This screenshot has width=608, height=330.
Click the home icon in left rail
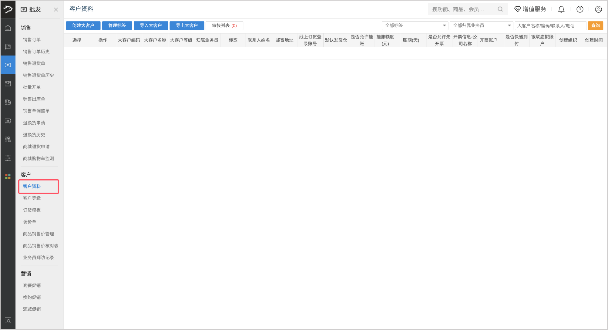(8, 28)
